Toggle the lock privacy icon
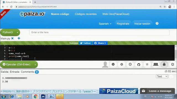The width and height of the screenshot is (177, 99). pyautogui.click(x=164, y=64)
